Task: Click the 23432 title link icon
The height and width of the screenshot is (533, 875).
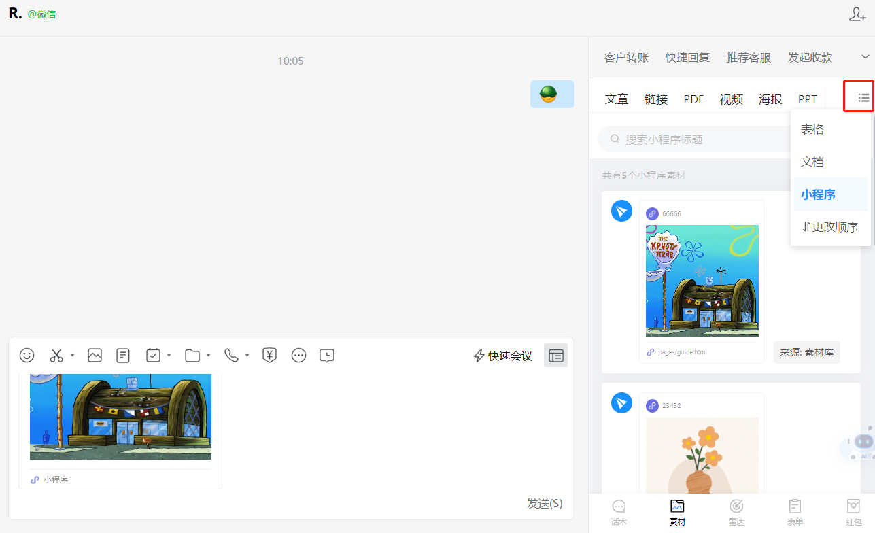Action: point(652,405)
